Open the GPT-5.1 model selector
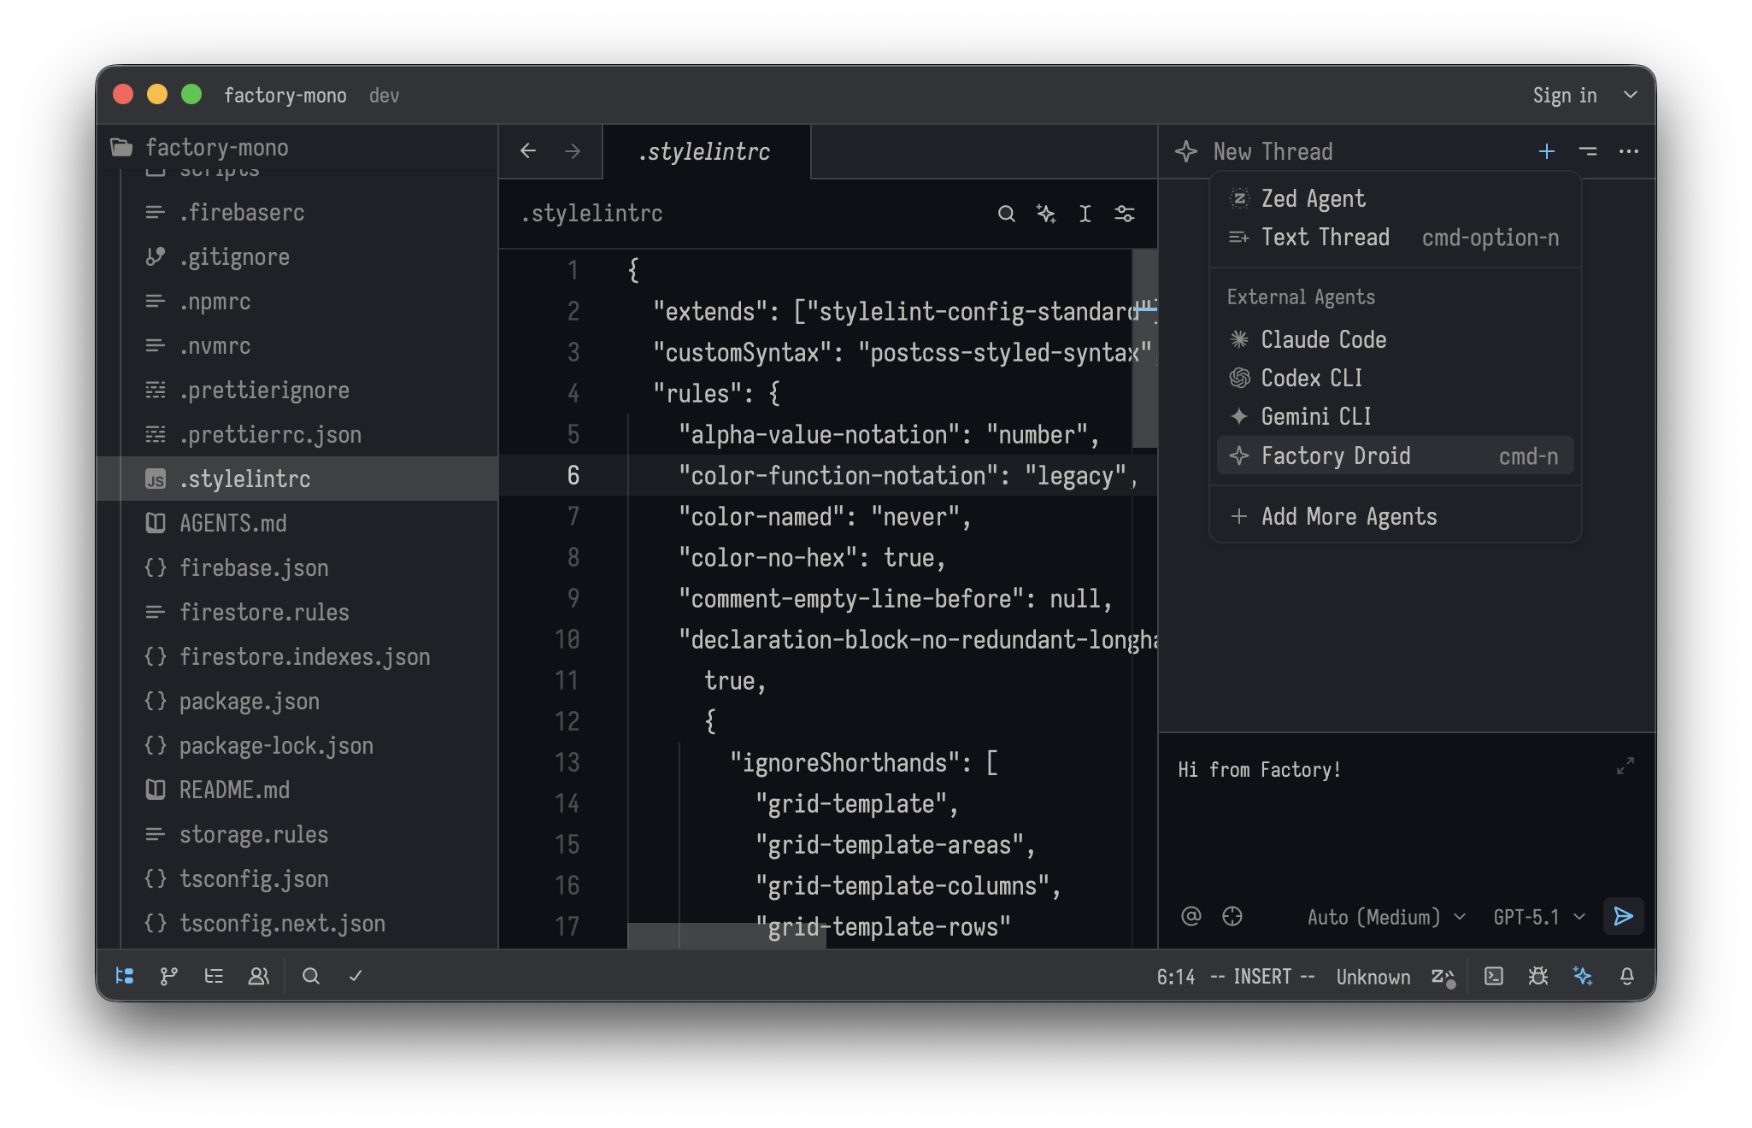Image resolution: width=1752 pixels, height=1128 pixels. [1530, 916]
